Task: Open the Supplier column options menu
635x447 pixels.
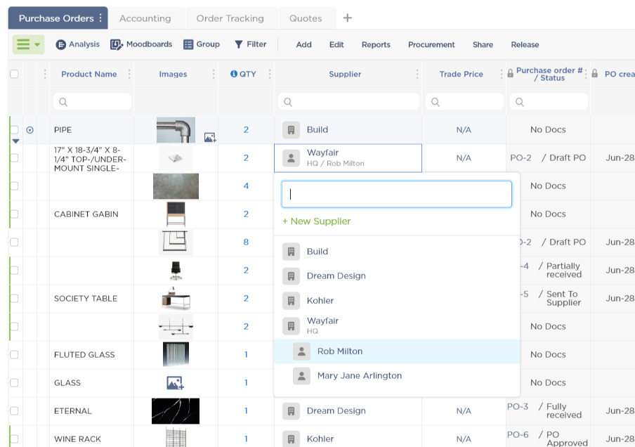Action: click(x=416, y=74)
